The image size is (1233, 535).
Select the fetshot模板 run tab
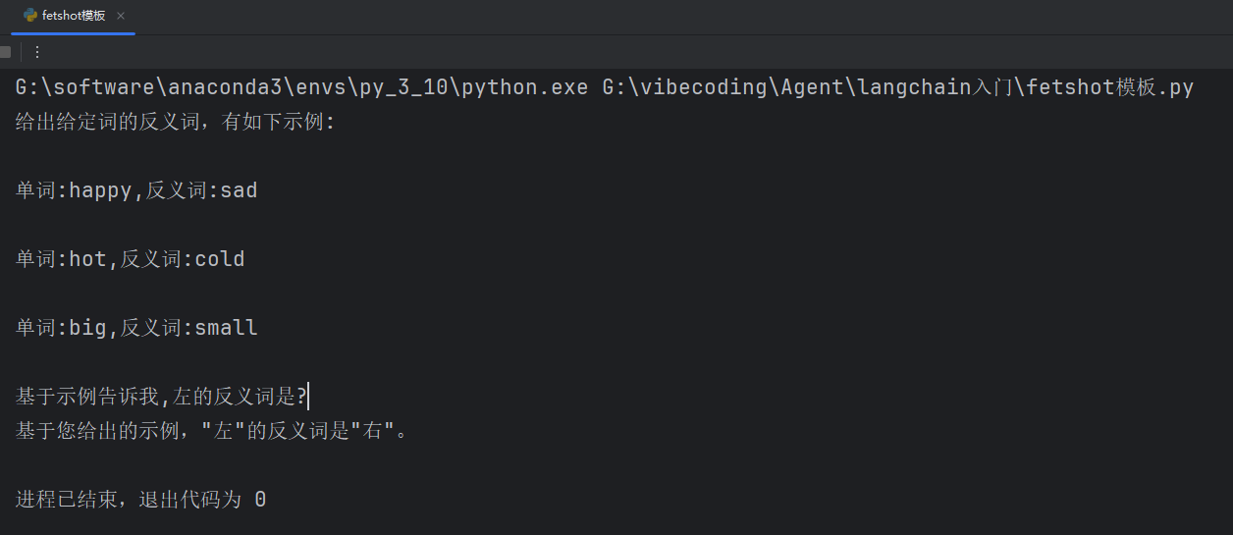74,17
